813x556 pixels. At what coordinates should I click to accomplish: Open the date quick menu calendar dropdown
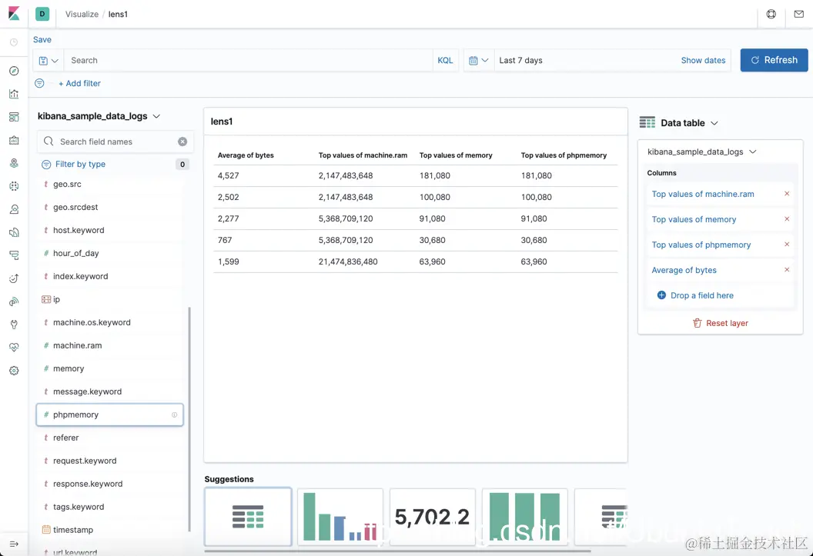coord(479,61)
